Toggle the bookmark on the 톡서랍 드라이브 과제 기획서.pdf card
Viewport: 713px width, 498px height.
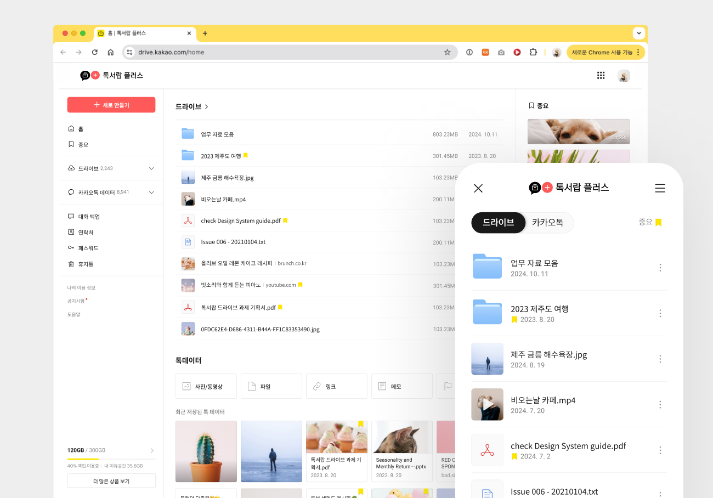pyautogui.click(x=360, y=425)
